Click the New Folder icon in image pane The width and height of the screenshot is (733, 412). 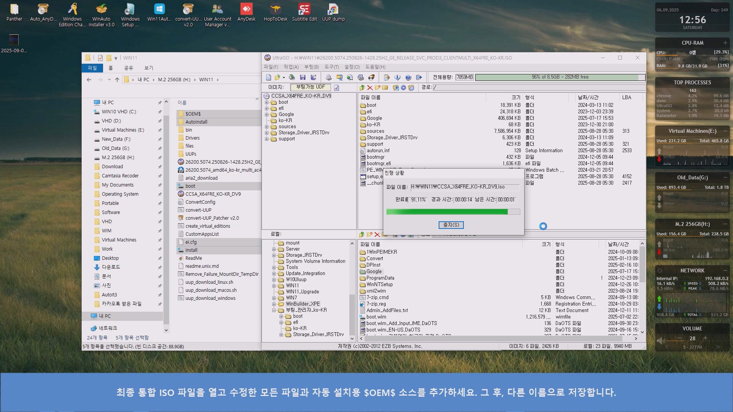coord(378,88)
